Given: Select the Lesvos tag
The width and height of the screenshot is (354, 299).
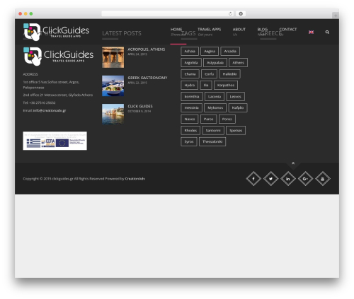Looking at the screenshot, I should point(236,96).
